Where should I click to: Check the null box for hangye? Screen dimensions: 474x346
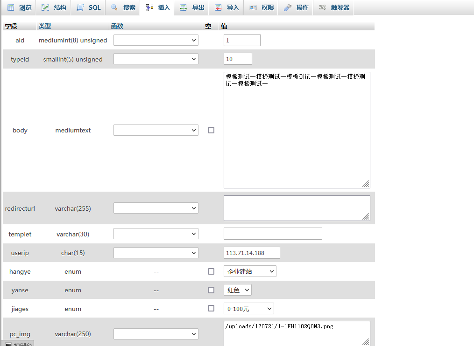tap(211, 271)
